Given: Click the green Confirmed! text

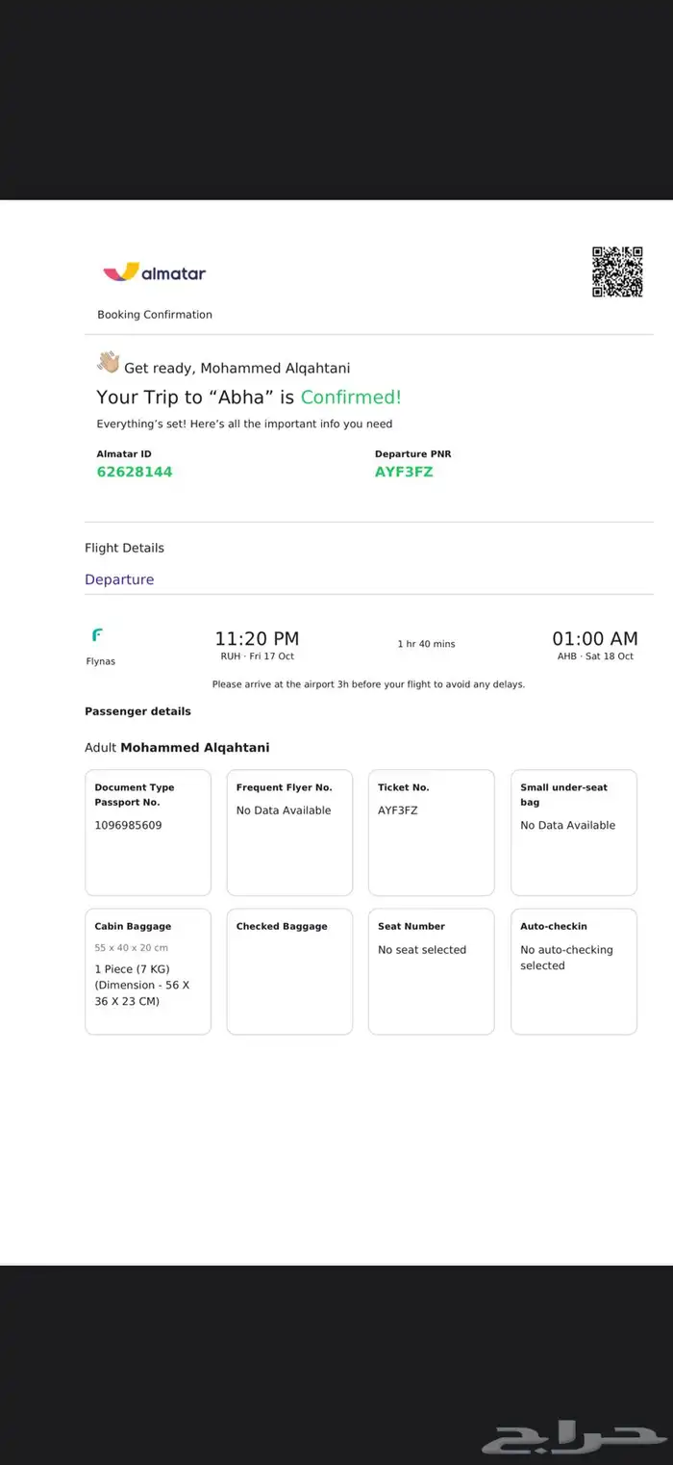Looking at the screenshot, I should 351,397.
